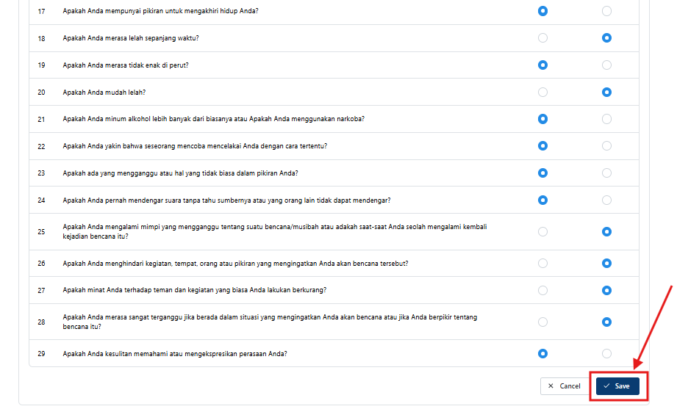Select second radio option for question 19
Screen dimensions: 677x409
tap(606, 65)
